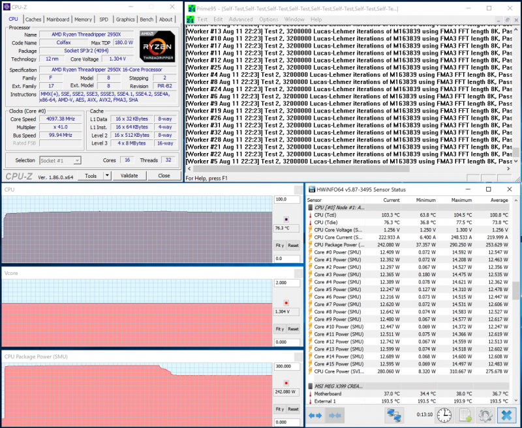Click the Validate button in CPU-Z
Image resolution: width=522 pixels, height=428 pixels.
coord(129,175)
